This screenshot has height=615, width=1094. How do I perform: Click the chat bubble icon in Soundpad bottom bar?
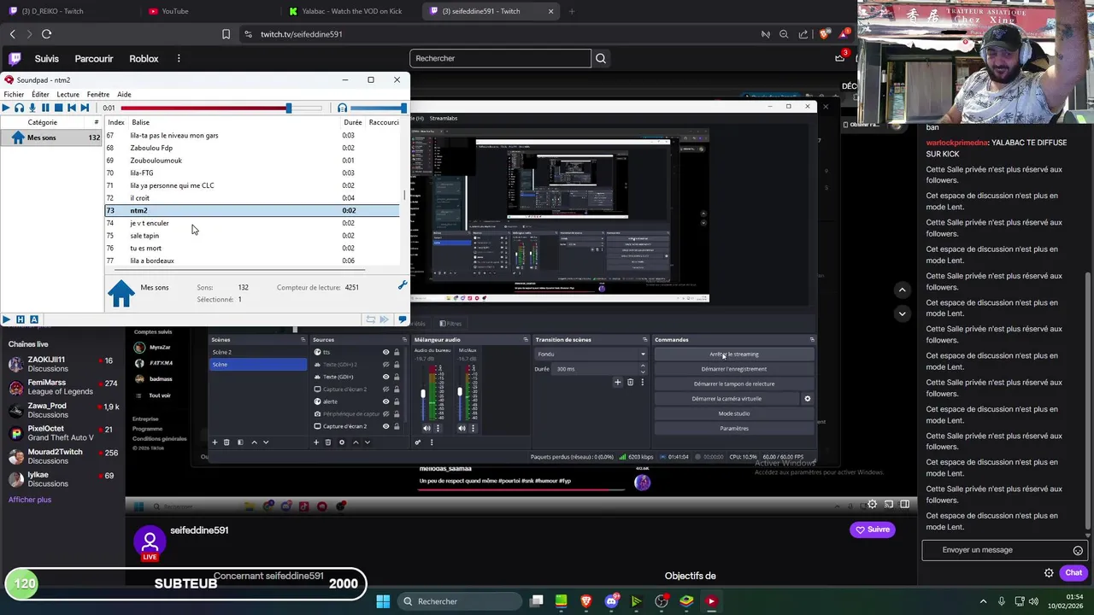click(x=403, y=319)
